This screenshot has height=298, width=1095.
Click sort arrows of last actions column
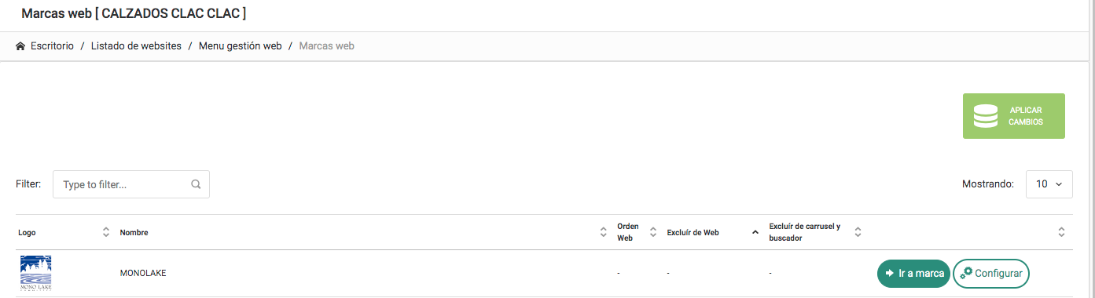click(1061, 232)
